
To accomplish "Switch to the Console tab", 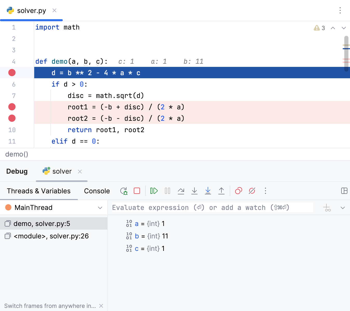I will point(97,191).
